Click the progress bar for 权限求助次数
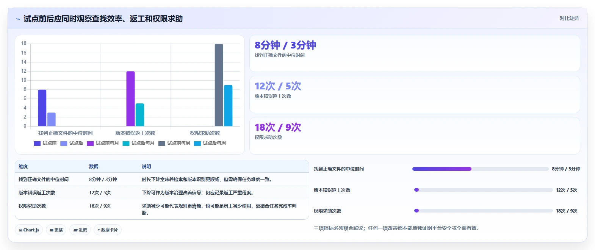The height and width of the screenshot is (250, 595). pyautogui.click(x=483, y=211)
